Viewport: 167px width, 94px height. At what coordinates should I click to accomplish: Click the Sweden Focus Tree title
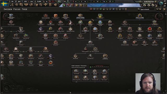pos(15,9)
